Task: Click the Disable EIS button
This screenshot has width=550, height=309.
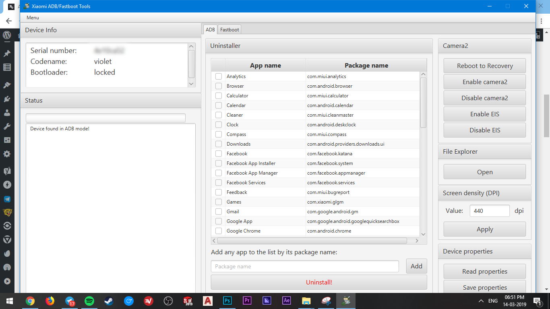Action: [485, 130]
